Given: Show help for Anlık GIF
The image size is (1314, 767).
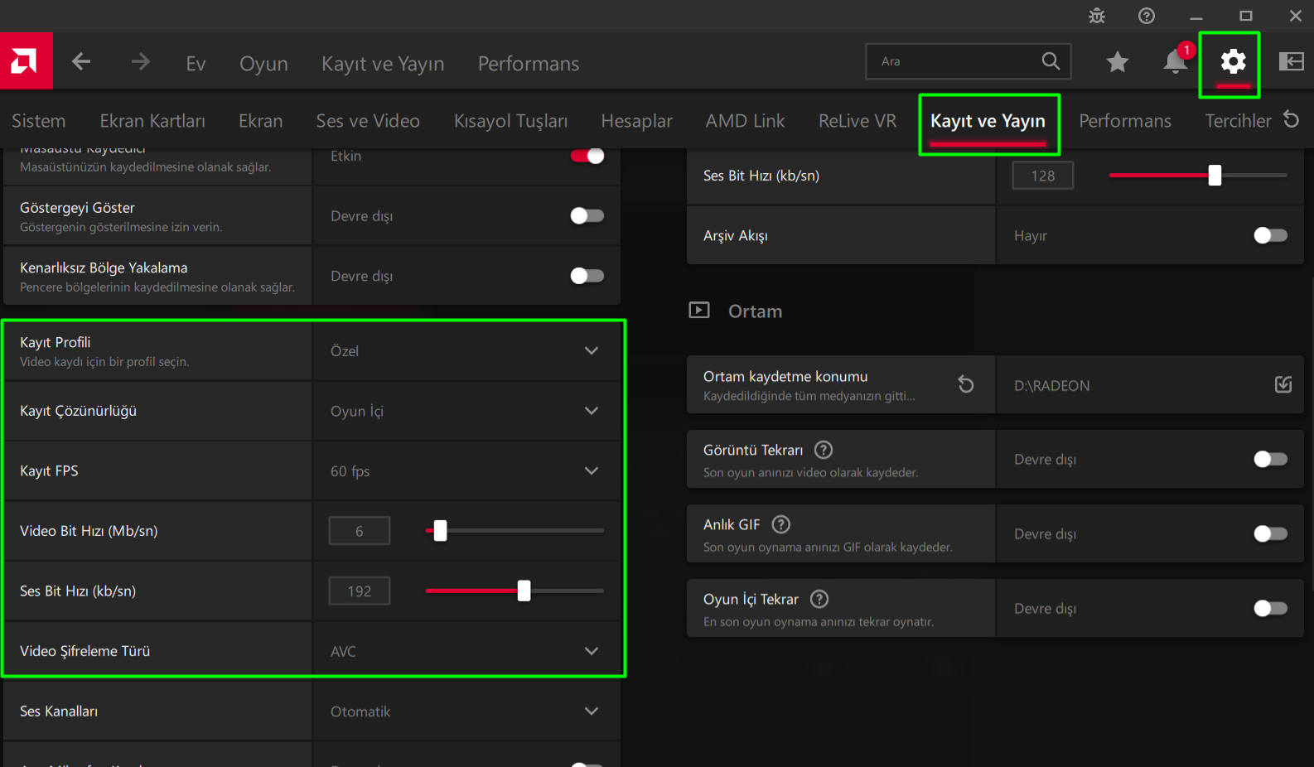Looking at the screenshot, I should [781, 524].
